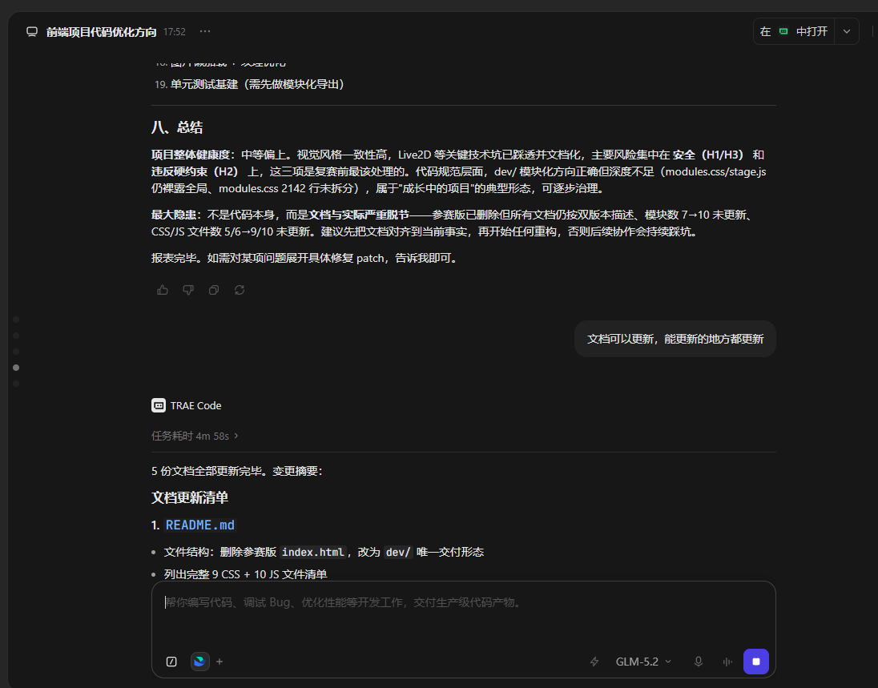Stop generation with the purple stop button
The height and width of the screenshot is (688, 878).
point(756,662)
